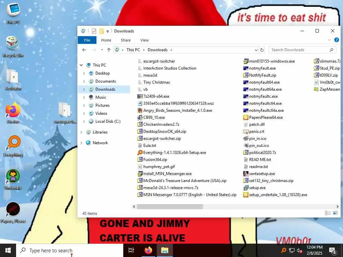Click the Firefox taskbar icon
This screenshot has height=257, width=343.
pos(148,250)
